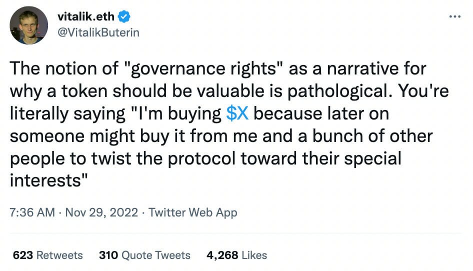Click the final word "interests" in the tweet
Image resolution: width=473 pixels, height=271 pixels.
pos(45,179)
